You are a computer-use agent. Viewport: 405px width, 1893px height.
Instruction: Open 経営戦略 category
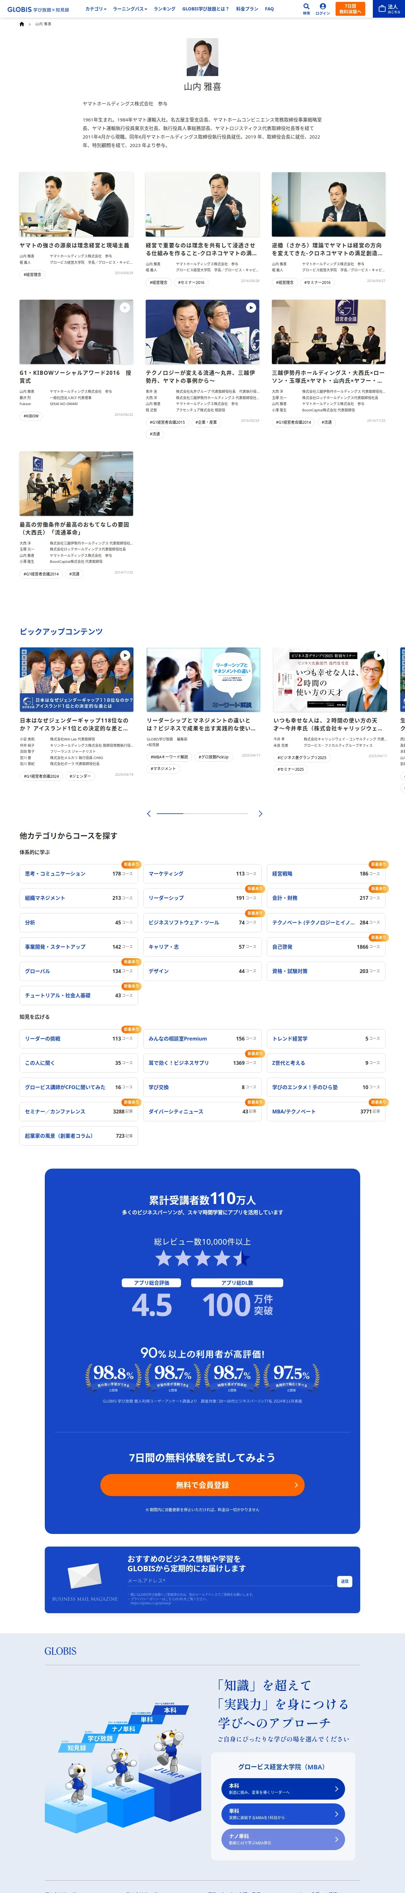(326, 874)
